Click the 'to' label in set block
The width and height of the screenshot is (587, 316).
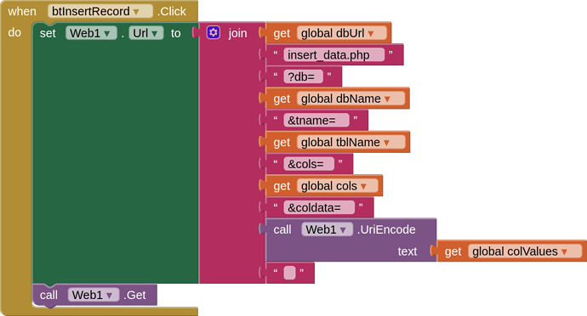tap(175, 33)
